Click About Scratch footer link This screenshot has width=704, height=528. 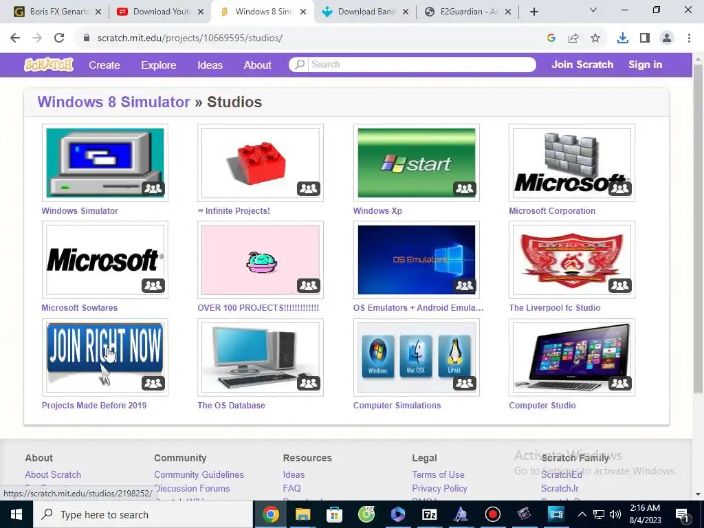pos(53,474)
